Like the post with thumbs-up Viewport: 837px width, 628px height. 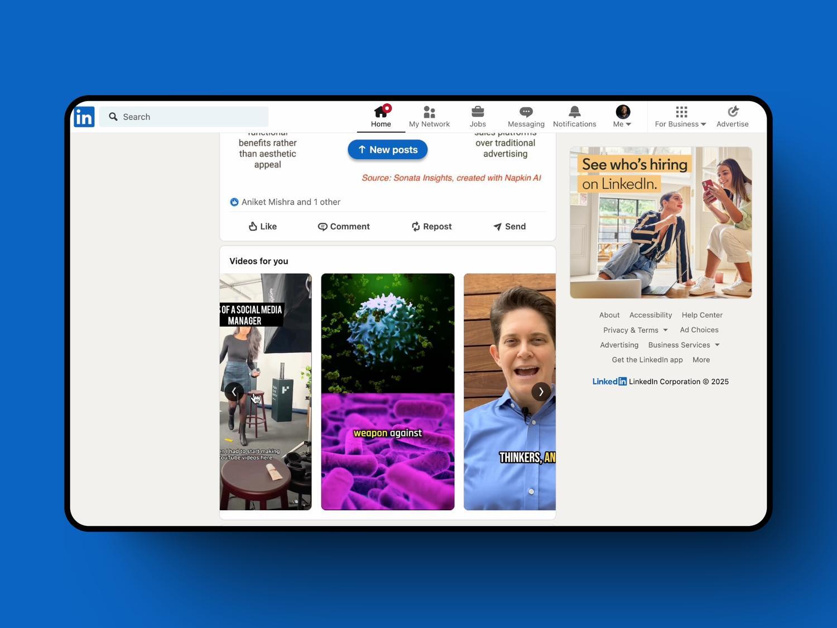262,226
